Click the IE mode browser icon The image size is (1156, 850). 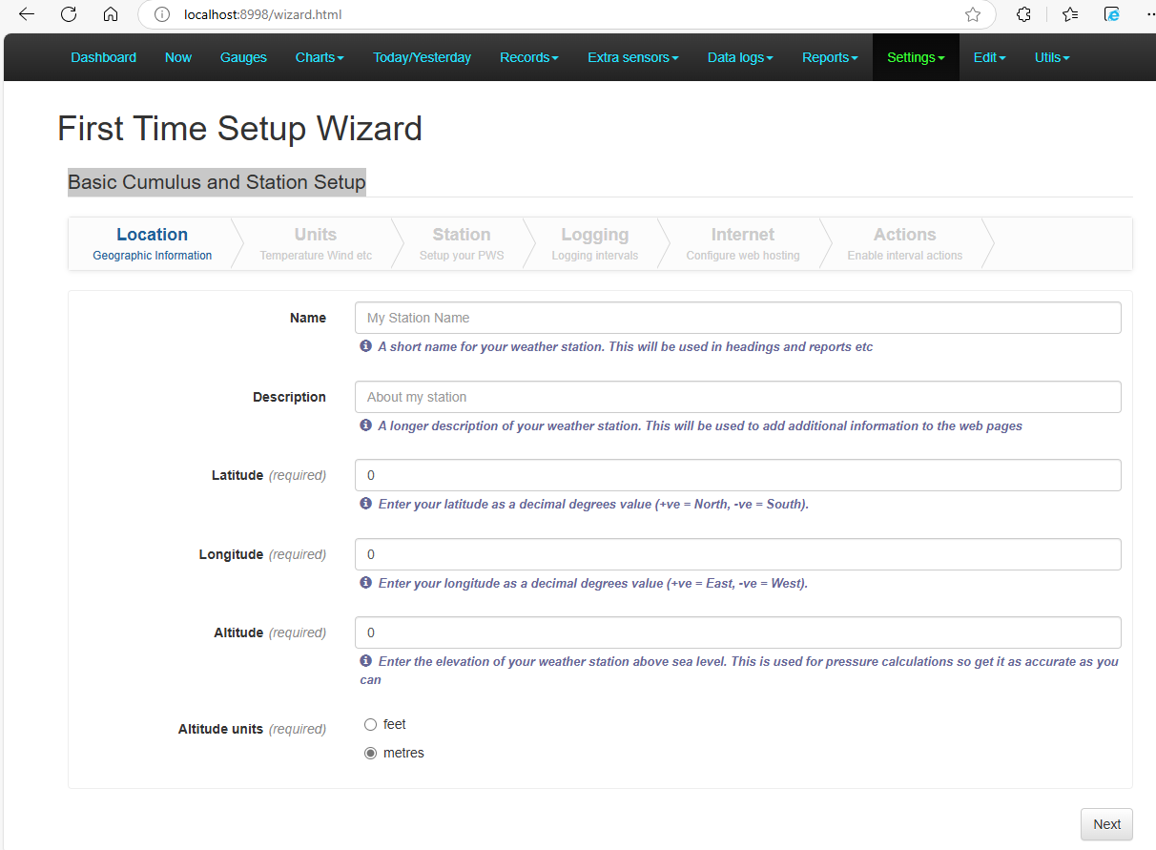(1111, 14)
